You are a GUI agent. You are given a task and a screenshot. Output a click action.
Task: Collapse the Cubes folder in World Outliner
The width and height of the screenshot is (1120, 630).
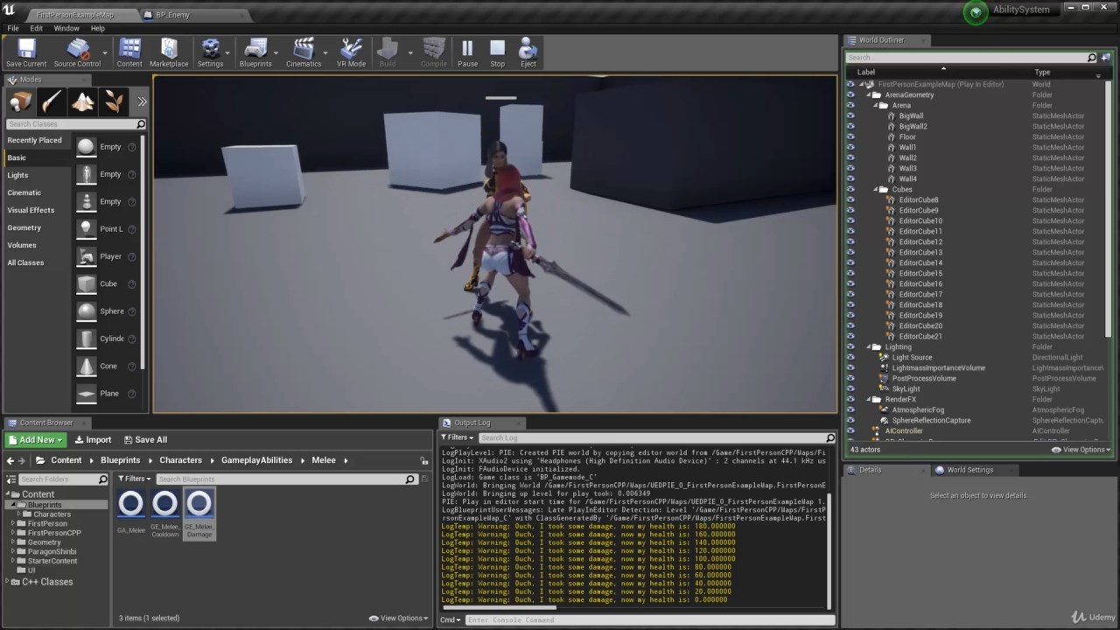coord(875,189)
